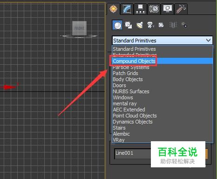Select the Space Warps category icon

click(x=173, y=25)
